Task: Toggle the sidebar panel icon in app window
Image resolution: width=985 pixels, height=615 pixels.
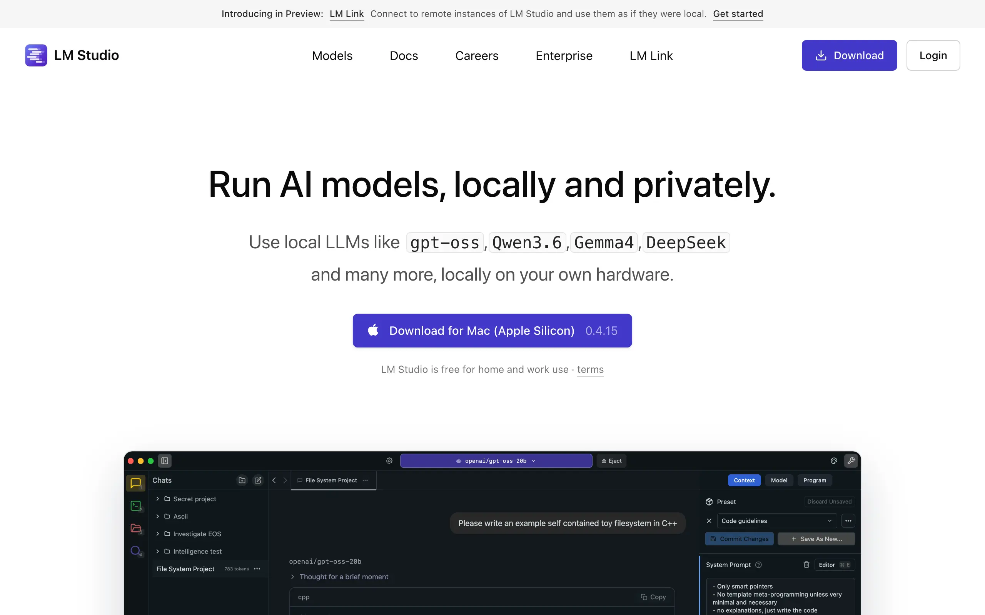Action: pyautogui.click(x=165, y=461)
